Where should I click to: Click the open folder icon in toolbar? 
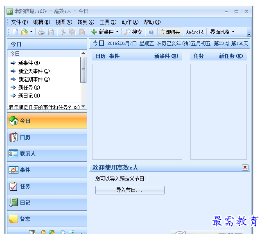tap(25, 32)
